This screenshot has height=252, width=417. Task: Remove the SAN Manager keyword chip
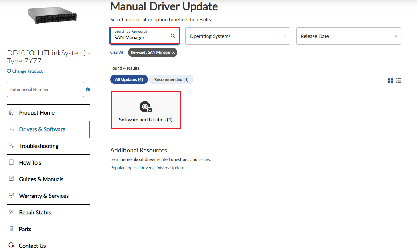coord(173,53)
